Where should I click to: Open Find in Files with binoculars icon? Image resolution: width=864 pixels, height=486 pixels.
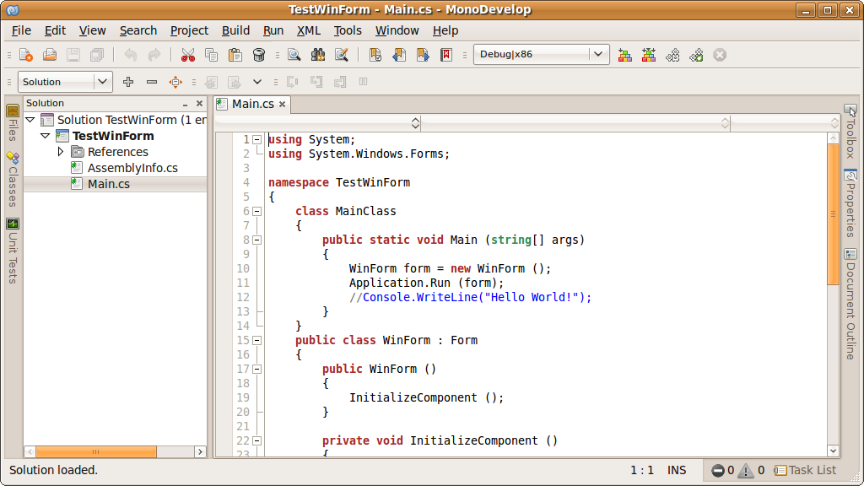(318, 55)
